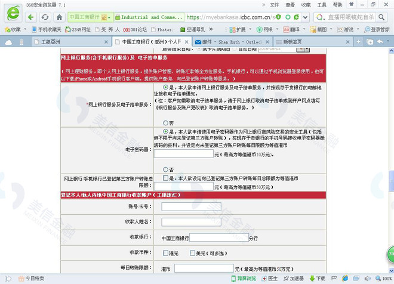This screenshot has width=394, height=284.
Task: Open the 空運母乳 bookmark
Action: tap(193, 29)
